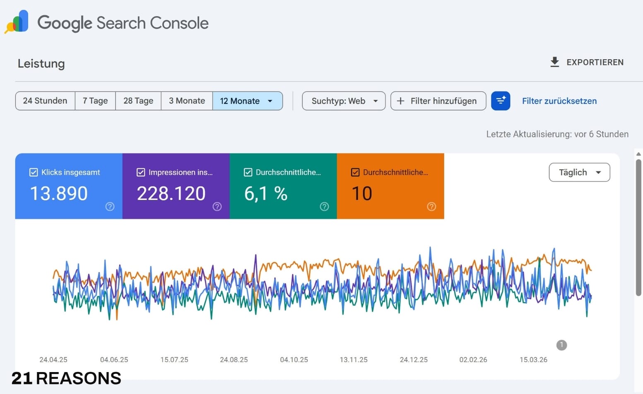This screenshot has width=643, height=394.
Task: Click the Leistung heading
Action: (41, 64)
